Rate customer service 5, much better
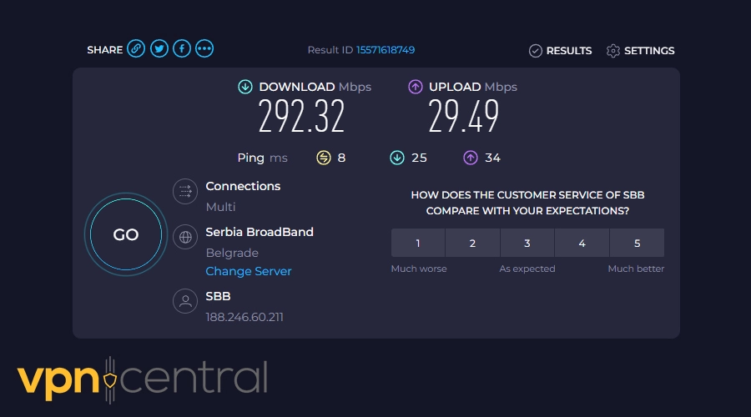The width and height of the screenshot is (751, 417). 637,244
